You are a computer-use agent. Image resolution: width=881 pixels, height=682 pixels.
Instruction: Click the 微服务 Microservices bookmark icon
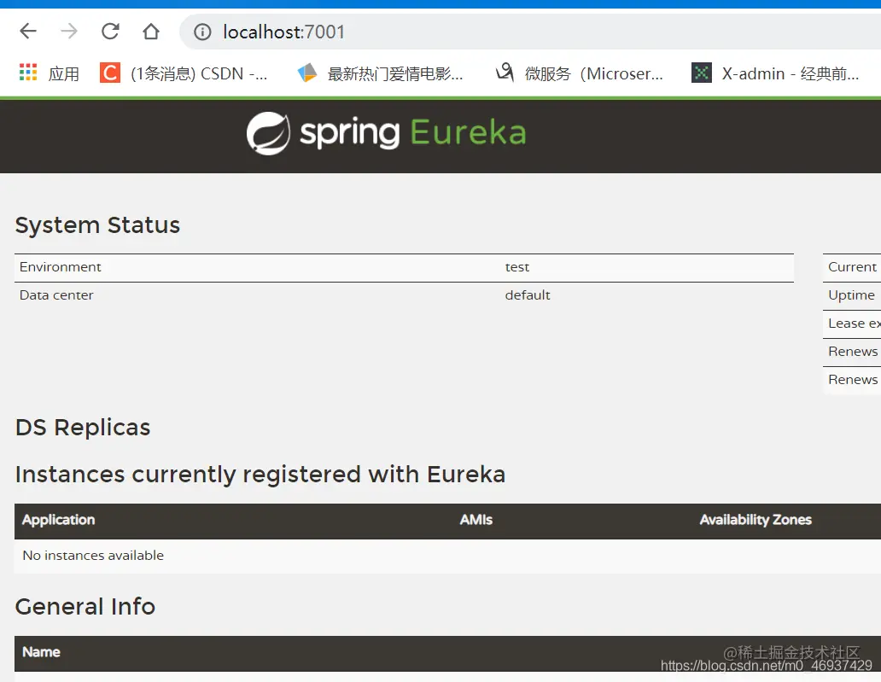(x=505, y=73)
